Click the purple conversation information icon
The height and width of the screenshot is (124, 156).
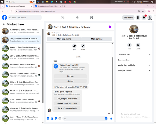110,27
